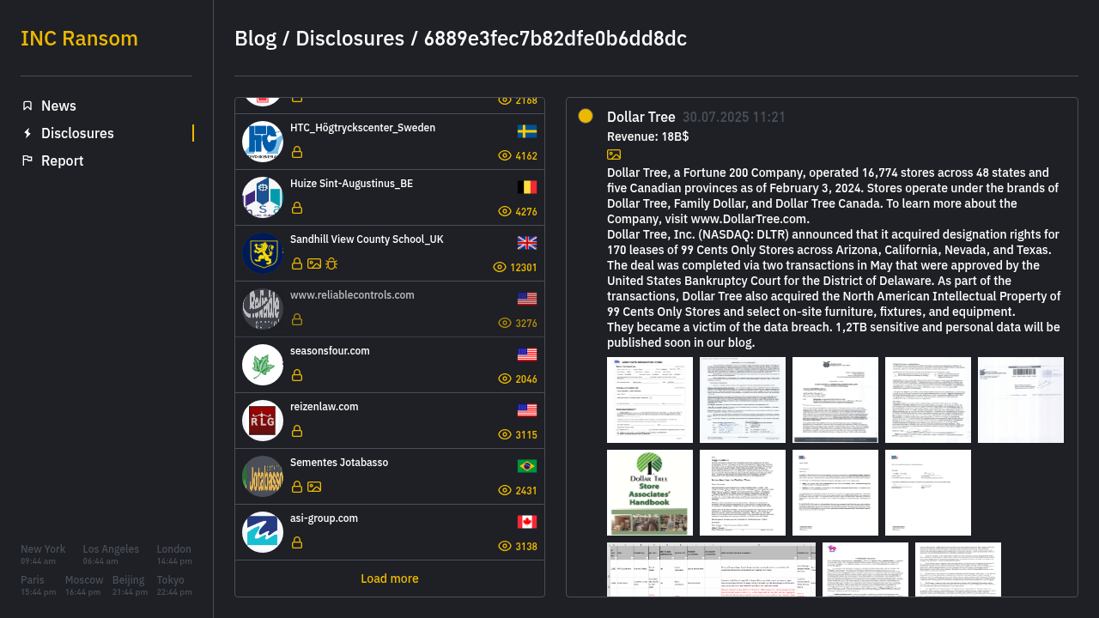Click the bookmark icon beside News
The image size is (1099, 618).
[27, 106]
